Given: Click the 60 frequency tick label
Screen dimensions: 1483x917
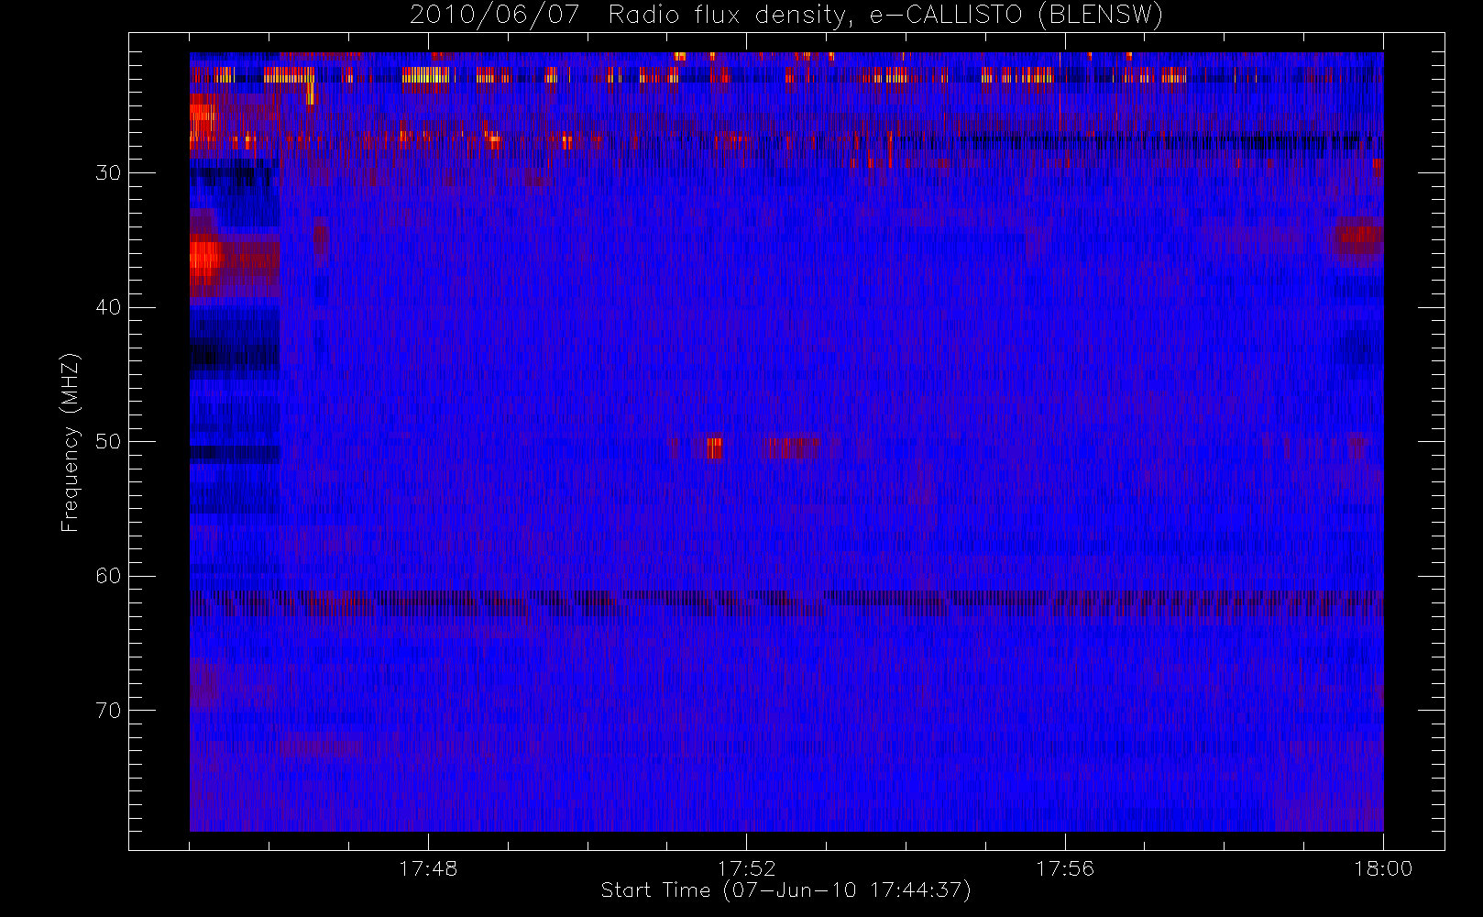Looking at the screenshot, I should 108,576.
